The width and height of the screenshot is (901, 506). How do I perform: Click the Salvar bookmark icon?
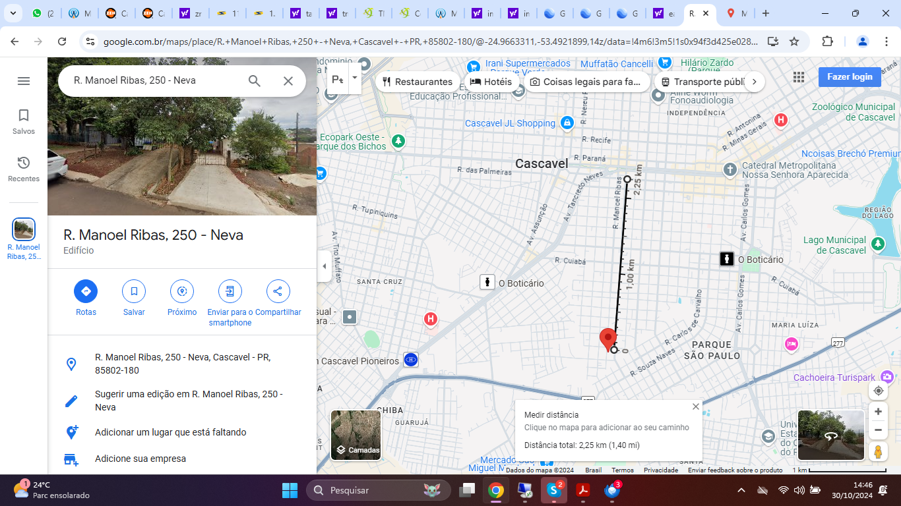tap(134, 291)
